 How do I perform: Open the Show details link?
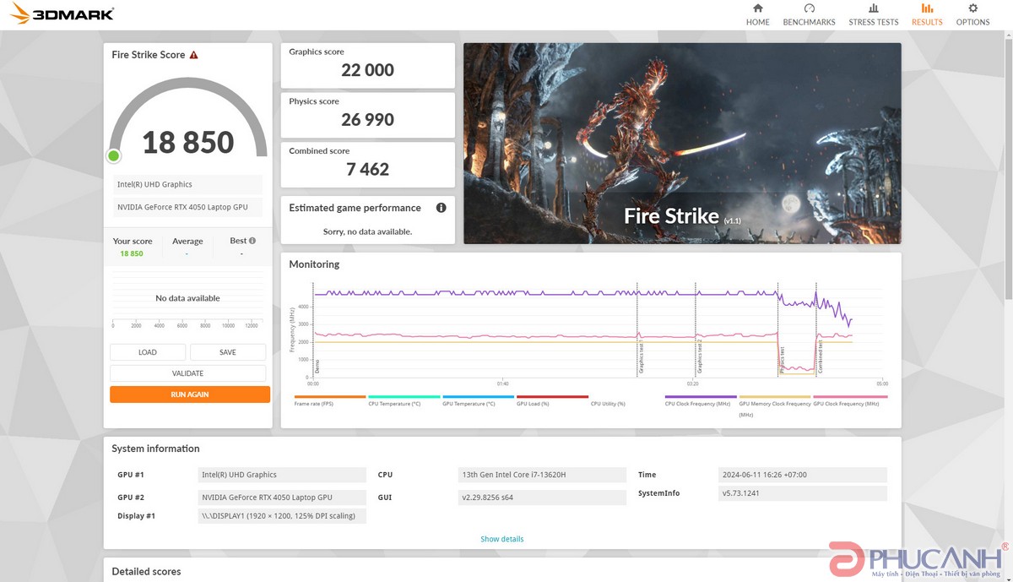coord(502,539)
